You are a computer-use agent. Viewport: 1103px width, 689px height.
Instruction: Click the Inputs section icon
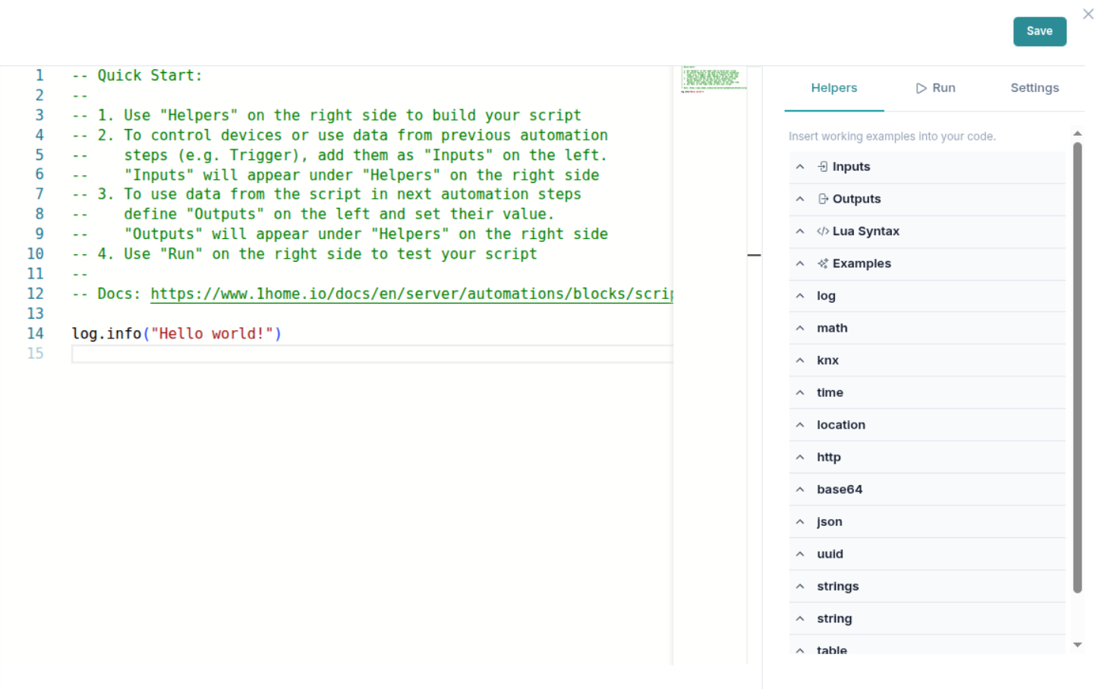(822, 167)
